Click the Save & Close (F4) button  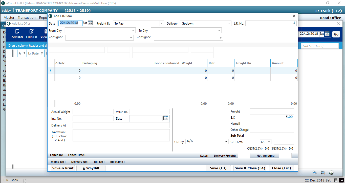click(250, 168)
